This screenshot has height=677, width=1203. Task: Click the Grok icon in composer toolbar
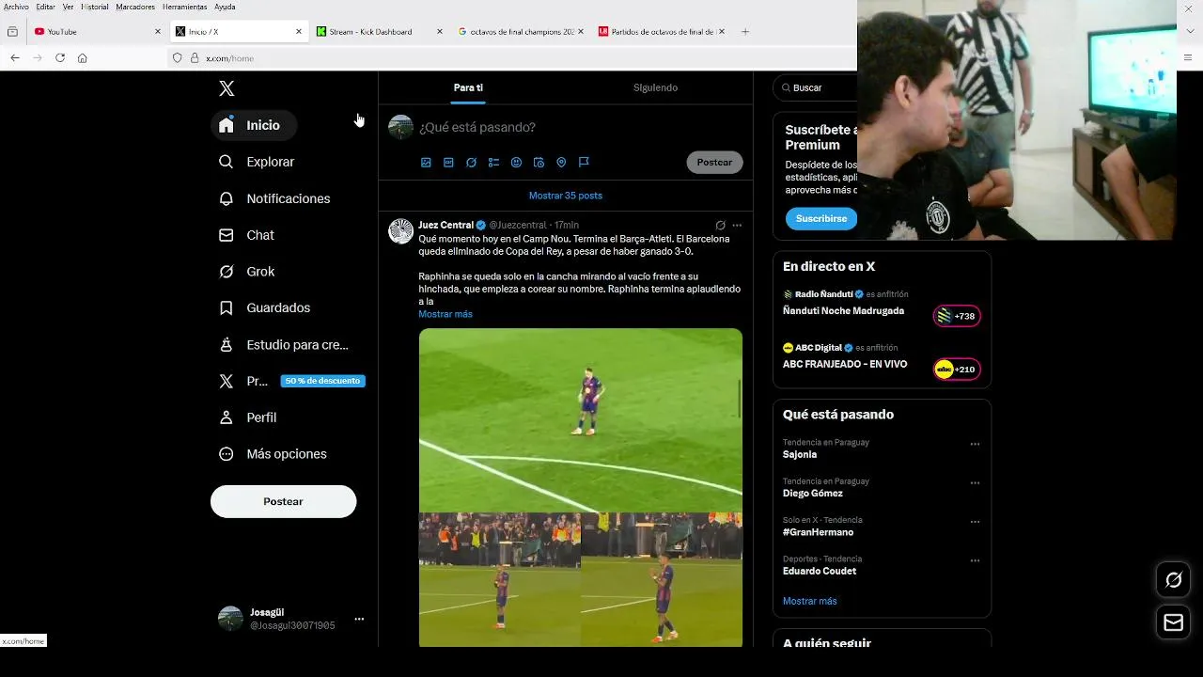point(471,163)
